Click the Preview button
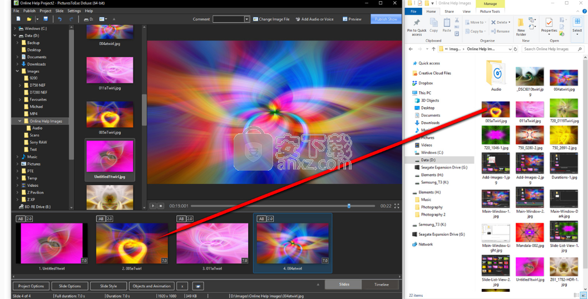588x299 pixels. point(352,19)
